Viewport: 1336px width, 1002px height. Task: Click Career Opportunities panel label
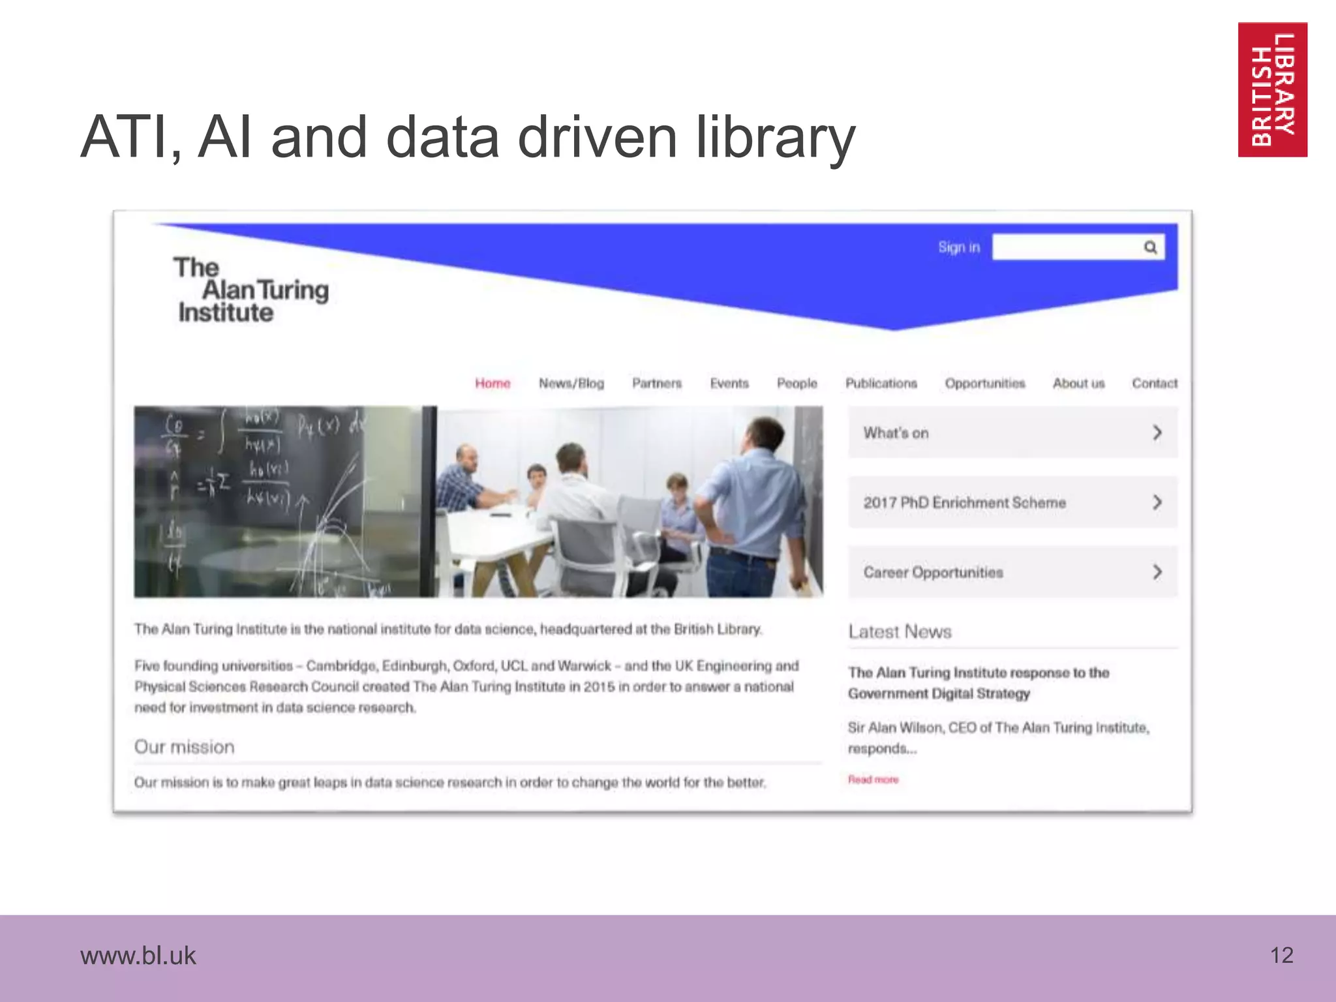[934, 573]
